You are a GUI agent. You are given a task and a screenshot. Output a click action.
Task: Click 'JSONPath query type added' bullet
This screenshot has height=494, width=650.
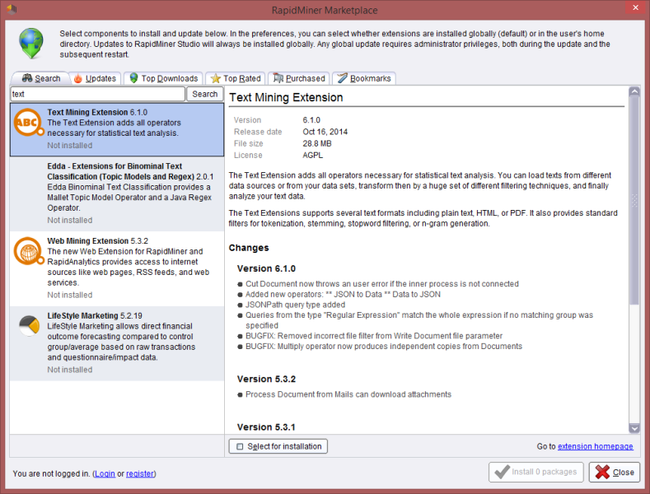coord(295,305)
